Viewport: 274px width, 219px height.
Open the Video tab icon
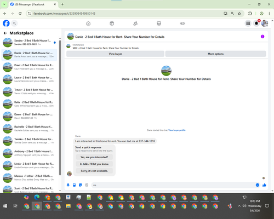tap(112, 24)
